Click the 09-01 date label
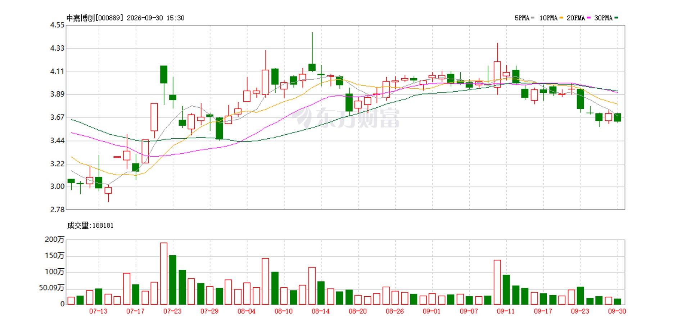This screenshot has height=329, width=691. click(432, 311)
